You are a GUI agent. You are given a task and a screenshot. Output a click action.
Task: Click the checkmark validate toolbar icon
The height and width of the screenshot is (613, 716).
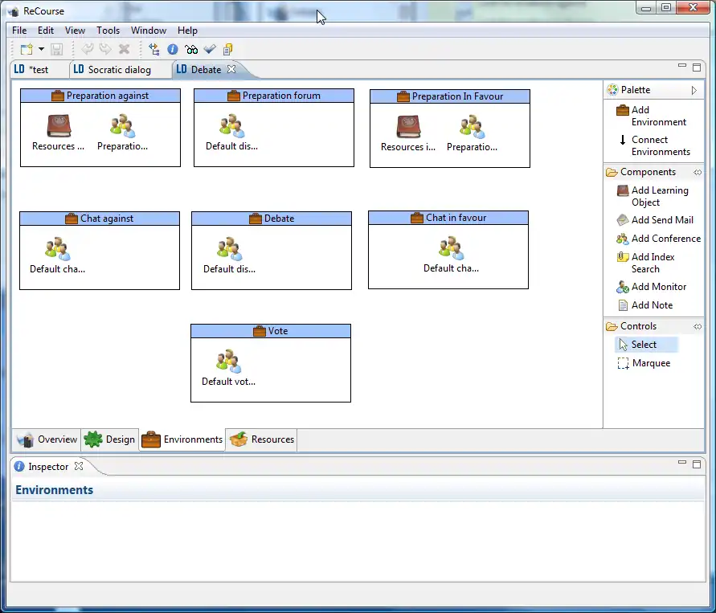click(210, 50)
